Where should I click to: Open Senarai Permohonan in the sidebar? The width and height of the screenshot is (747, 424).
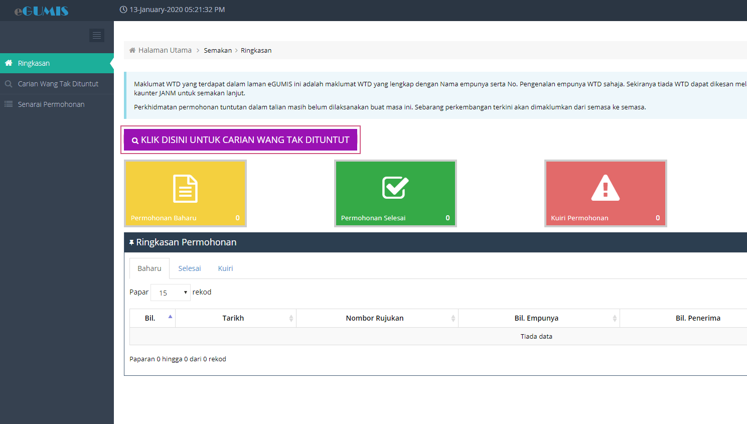coord(57,104)
